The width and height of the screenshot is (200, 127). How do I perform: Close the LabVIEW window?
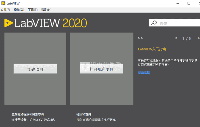pos(196,3)
